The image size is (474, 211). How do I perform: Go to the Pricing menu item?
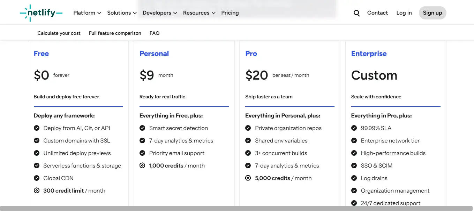(x=230, y=13)
